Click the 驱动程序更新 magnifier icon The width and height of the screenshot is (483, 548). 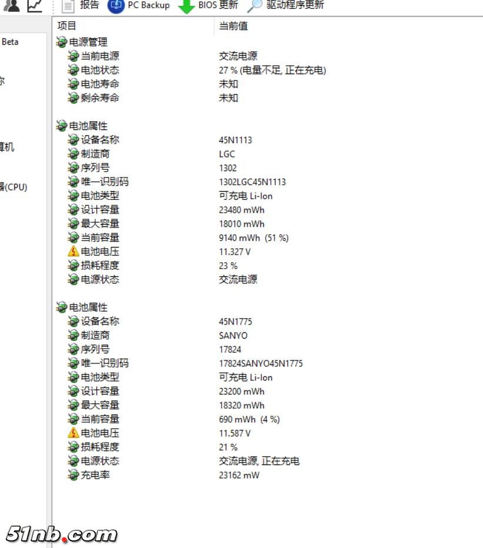point(254,6)
